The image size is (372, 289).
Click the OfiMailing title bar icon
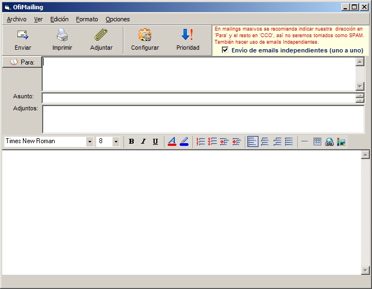click(8, 7)
